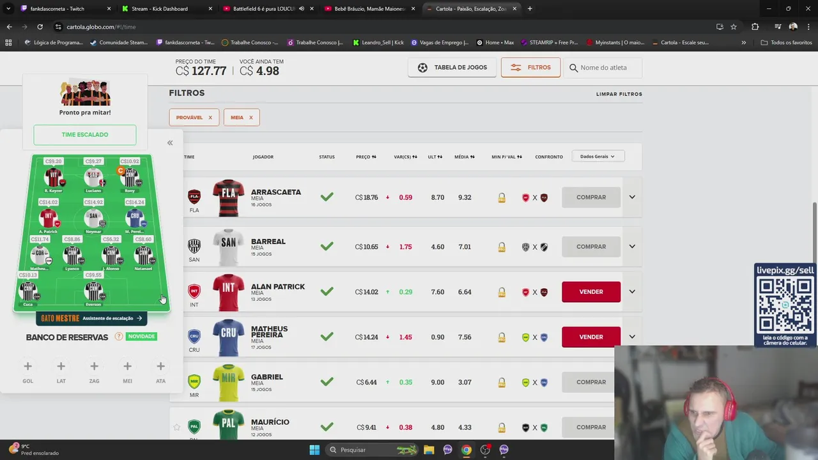This screenshot has width=818, height=460.
Task: Open the Filtros panel button
Action: pyautogui.click(x=530, y=67)
